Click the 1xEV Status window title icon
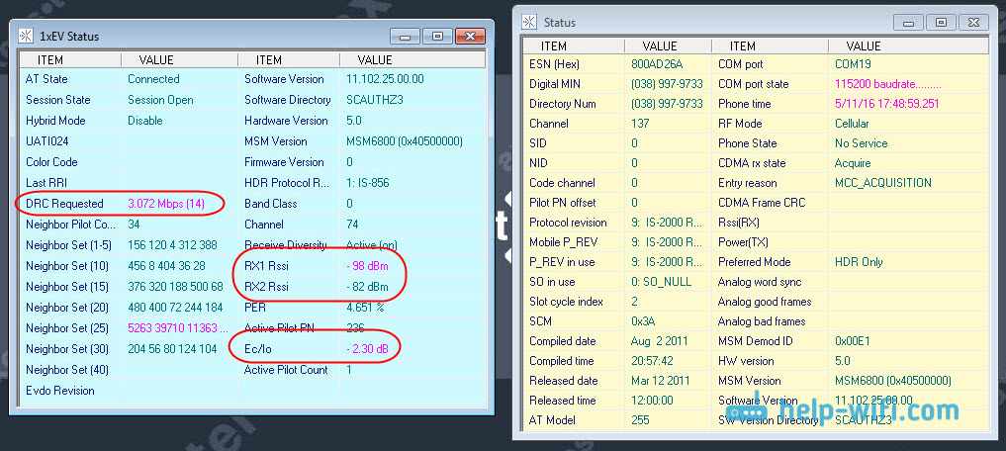This screenshot has width=1006, height=451. pyautogui.click(x=27, y=37)
